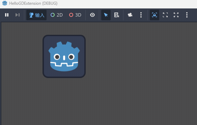Click the keep aspect corner-arrows icon
Viewport: 197px width, 125px height.
[x=165, y=15]
